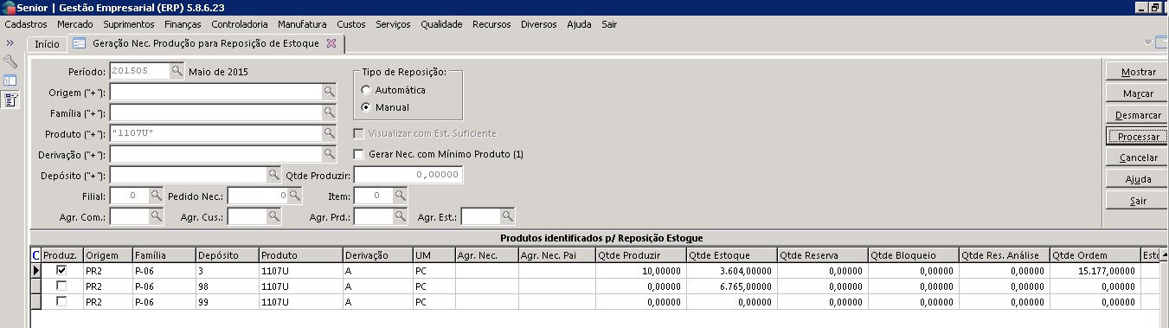Open the Custos menu
Screen dimensions: 1169x328
pyautogui.click(x=351, y=24)
